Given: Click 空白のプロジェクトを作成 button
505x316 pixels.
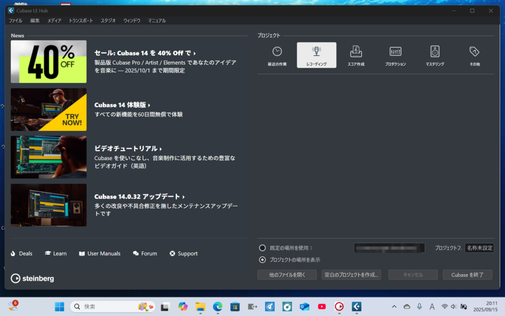Looking at the screenshot, I should 351,275.
